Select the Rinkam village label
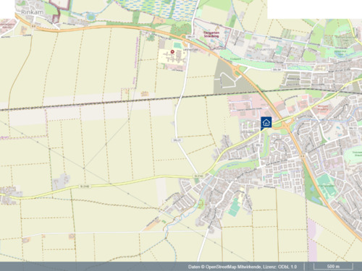This screenshot has height=271, width=362. tap(33, 12)
